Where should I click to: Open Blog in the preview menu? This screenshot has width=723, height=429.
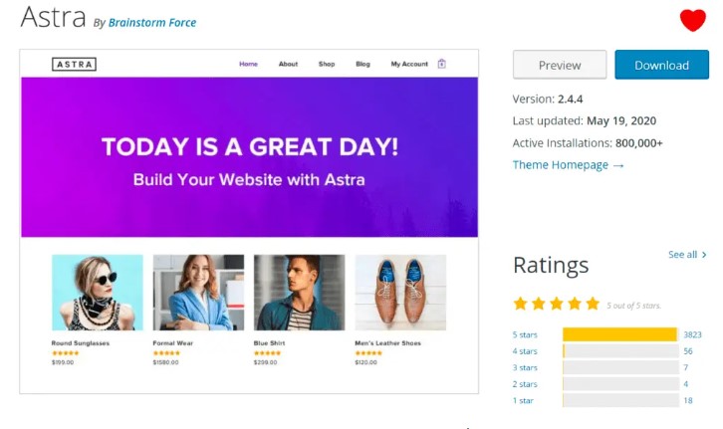[x=362, y=65]
